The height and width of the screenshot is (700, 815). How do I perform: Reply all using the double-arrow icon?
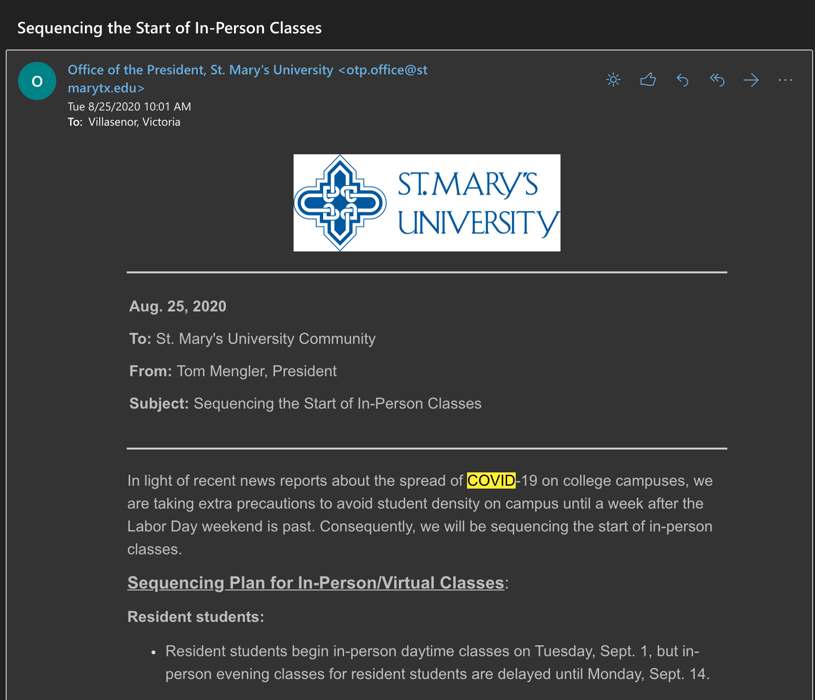pyautogui.click(x=717, y=80)
